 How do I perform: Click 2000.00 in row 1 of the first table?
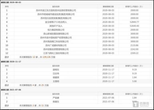tap(134, 10)
